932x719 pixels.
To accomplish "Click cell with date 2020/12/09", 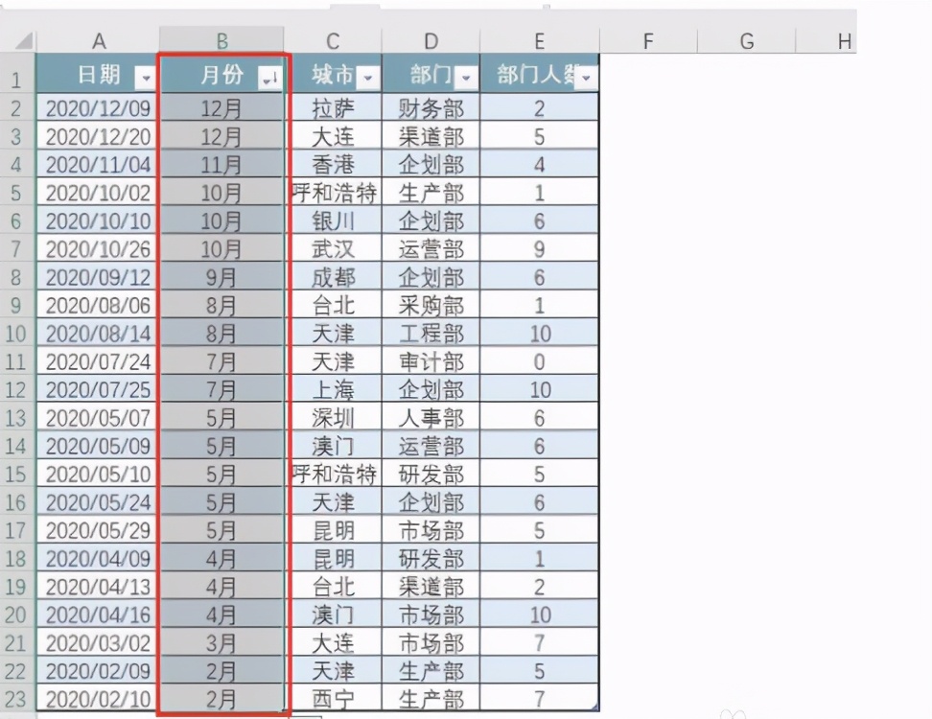I will point(98,108).
